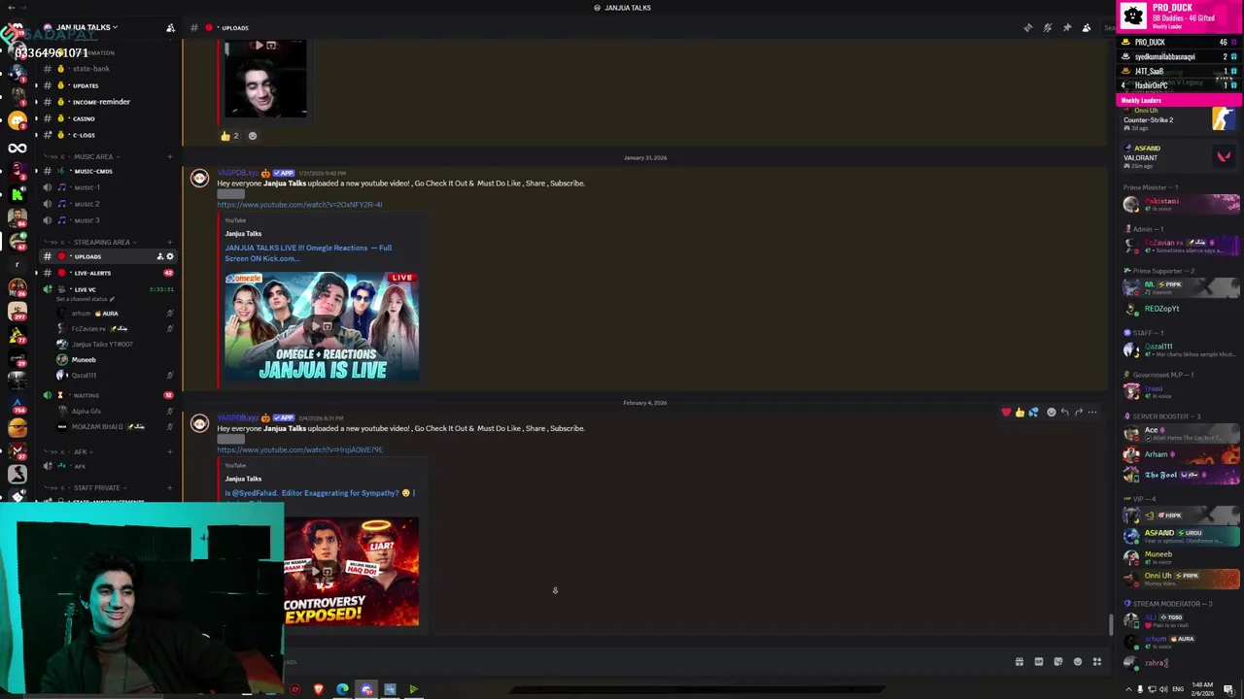Open more options on February 4 message

click(1092, 413)
